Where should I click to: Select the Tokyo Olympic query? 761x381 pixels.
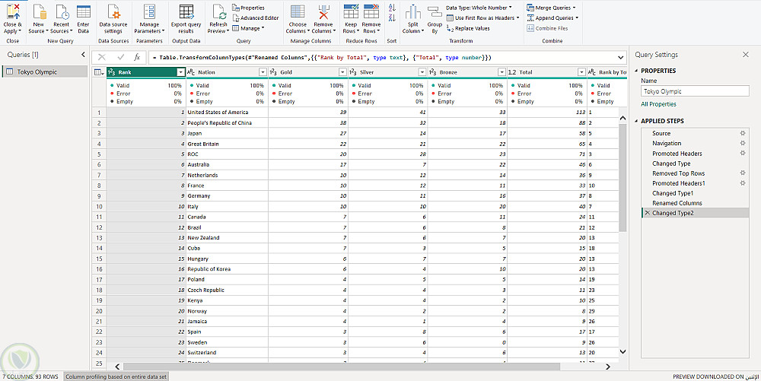coord(45,71)
